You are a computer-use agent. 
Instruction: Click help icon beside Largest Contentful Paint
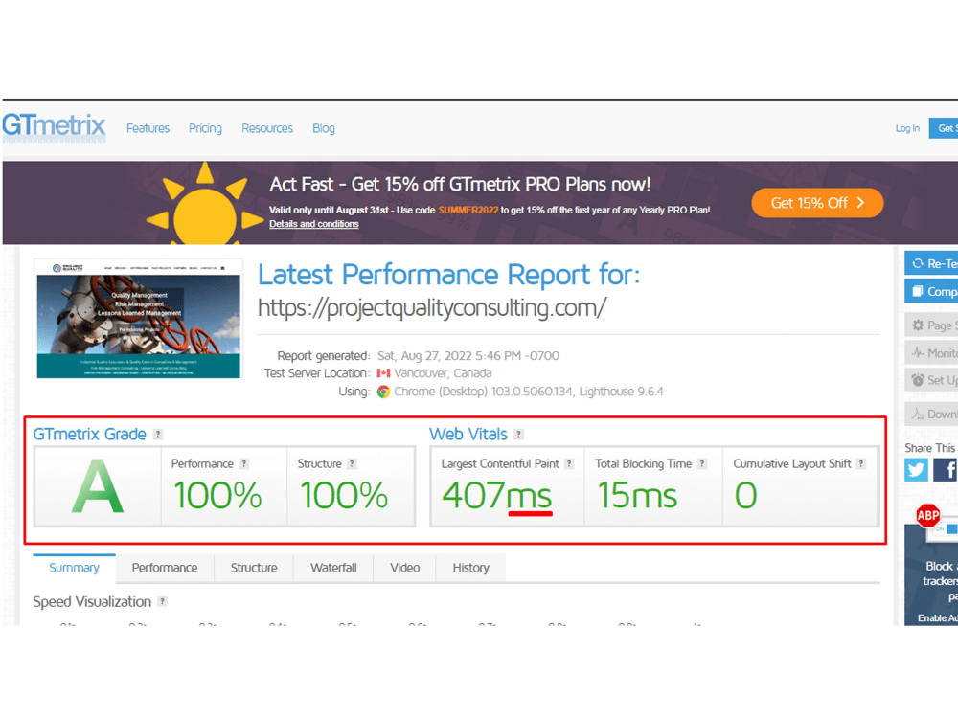point(569,463)
